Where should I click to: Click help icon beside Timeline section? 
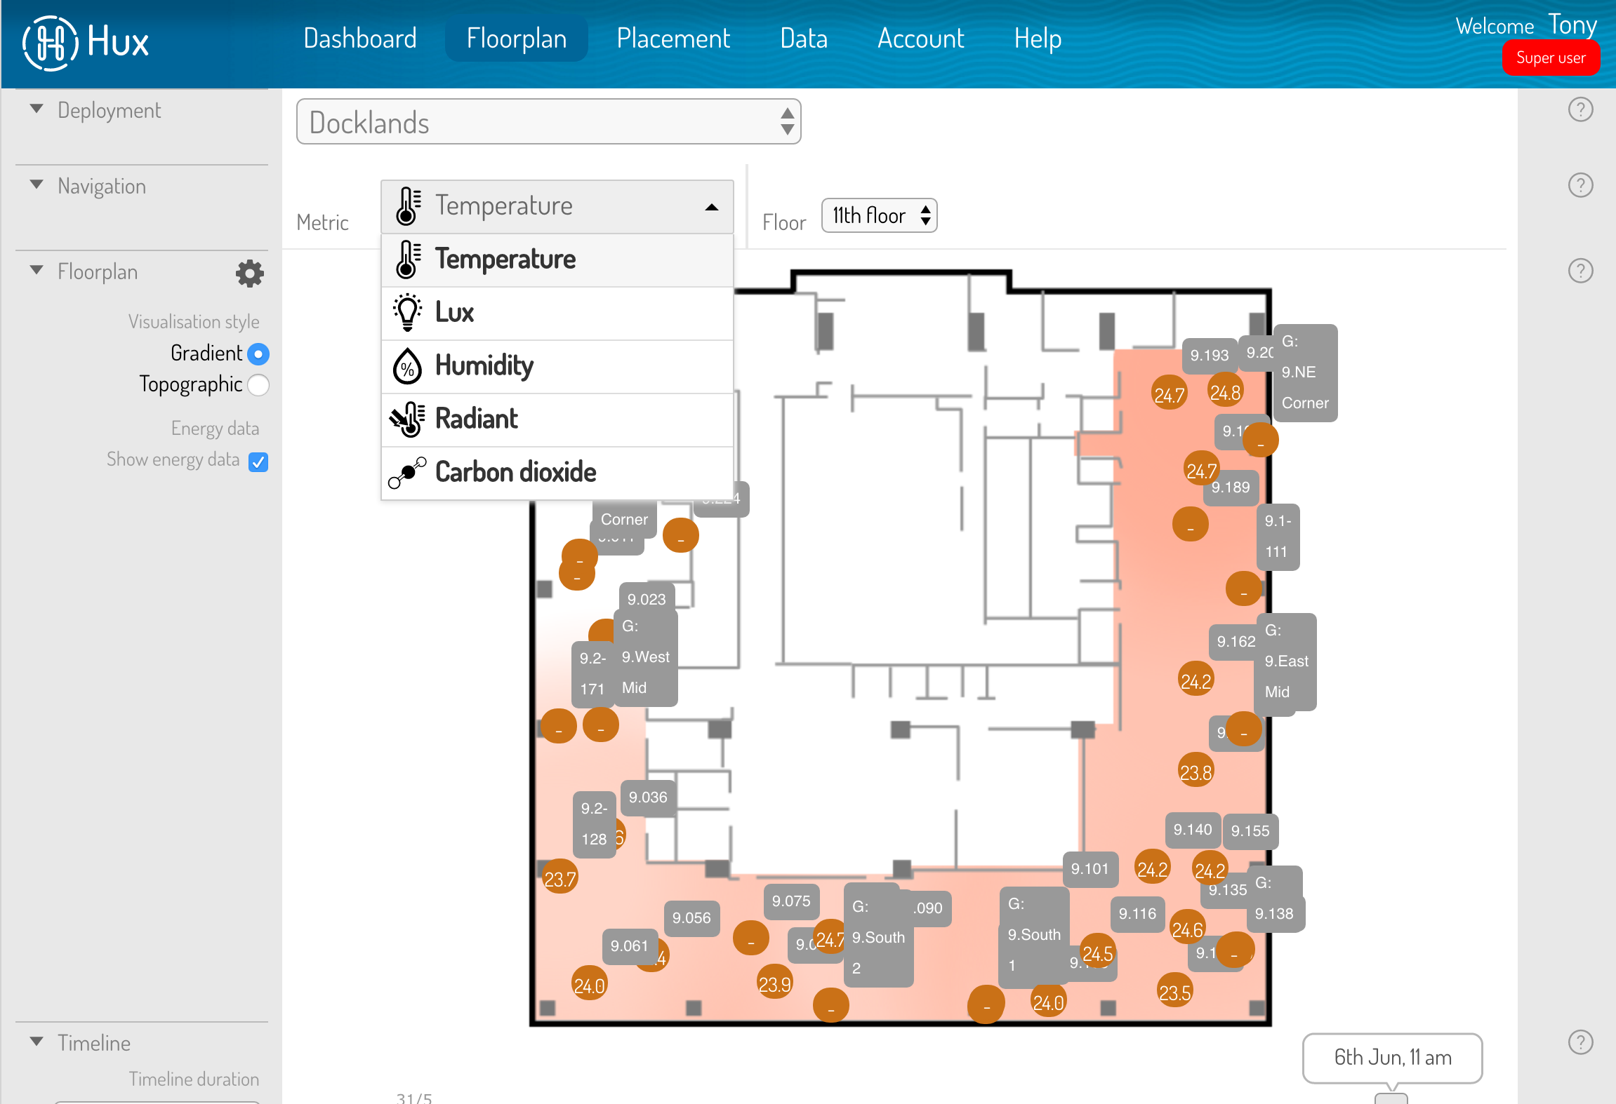[1580, 1042]
